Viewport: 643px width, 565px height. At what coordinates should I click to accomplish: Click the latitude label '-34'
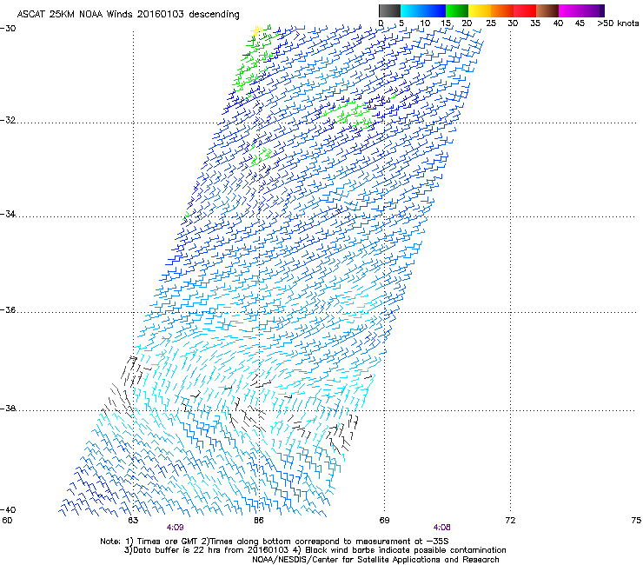[x=8, y=214]
